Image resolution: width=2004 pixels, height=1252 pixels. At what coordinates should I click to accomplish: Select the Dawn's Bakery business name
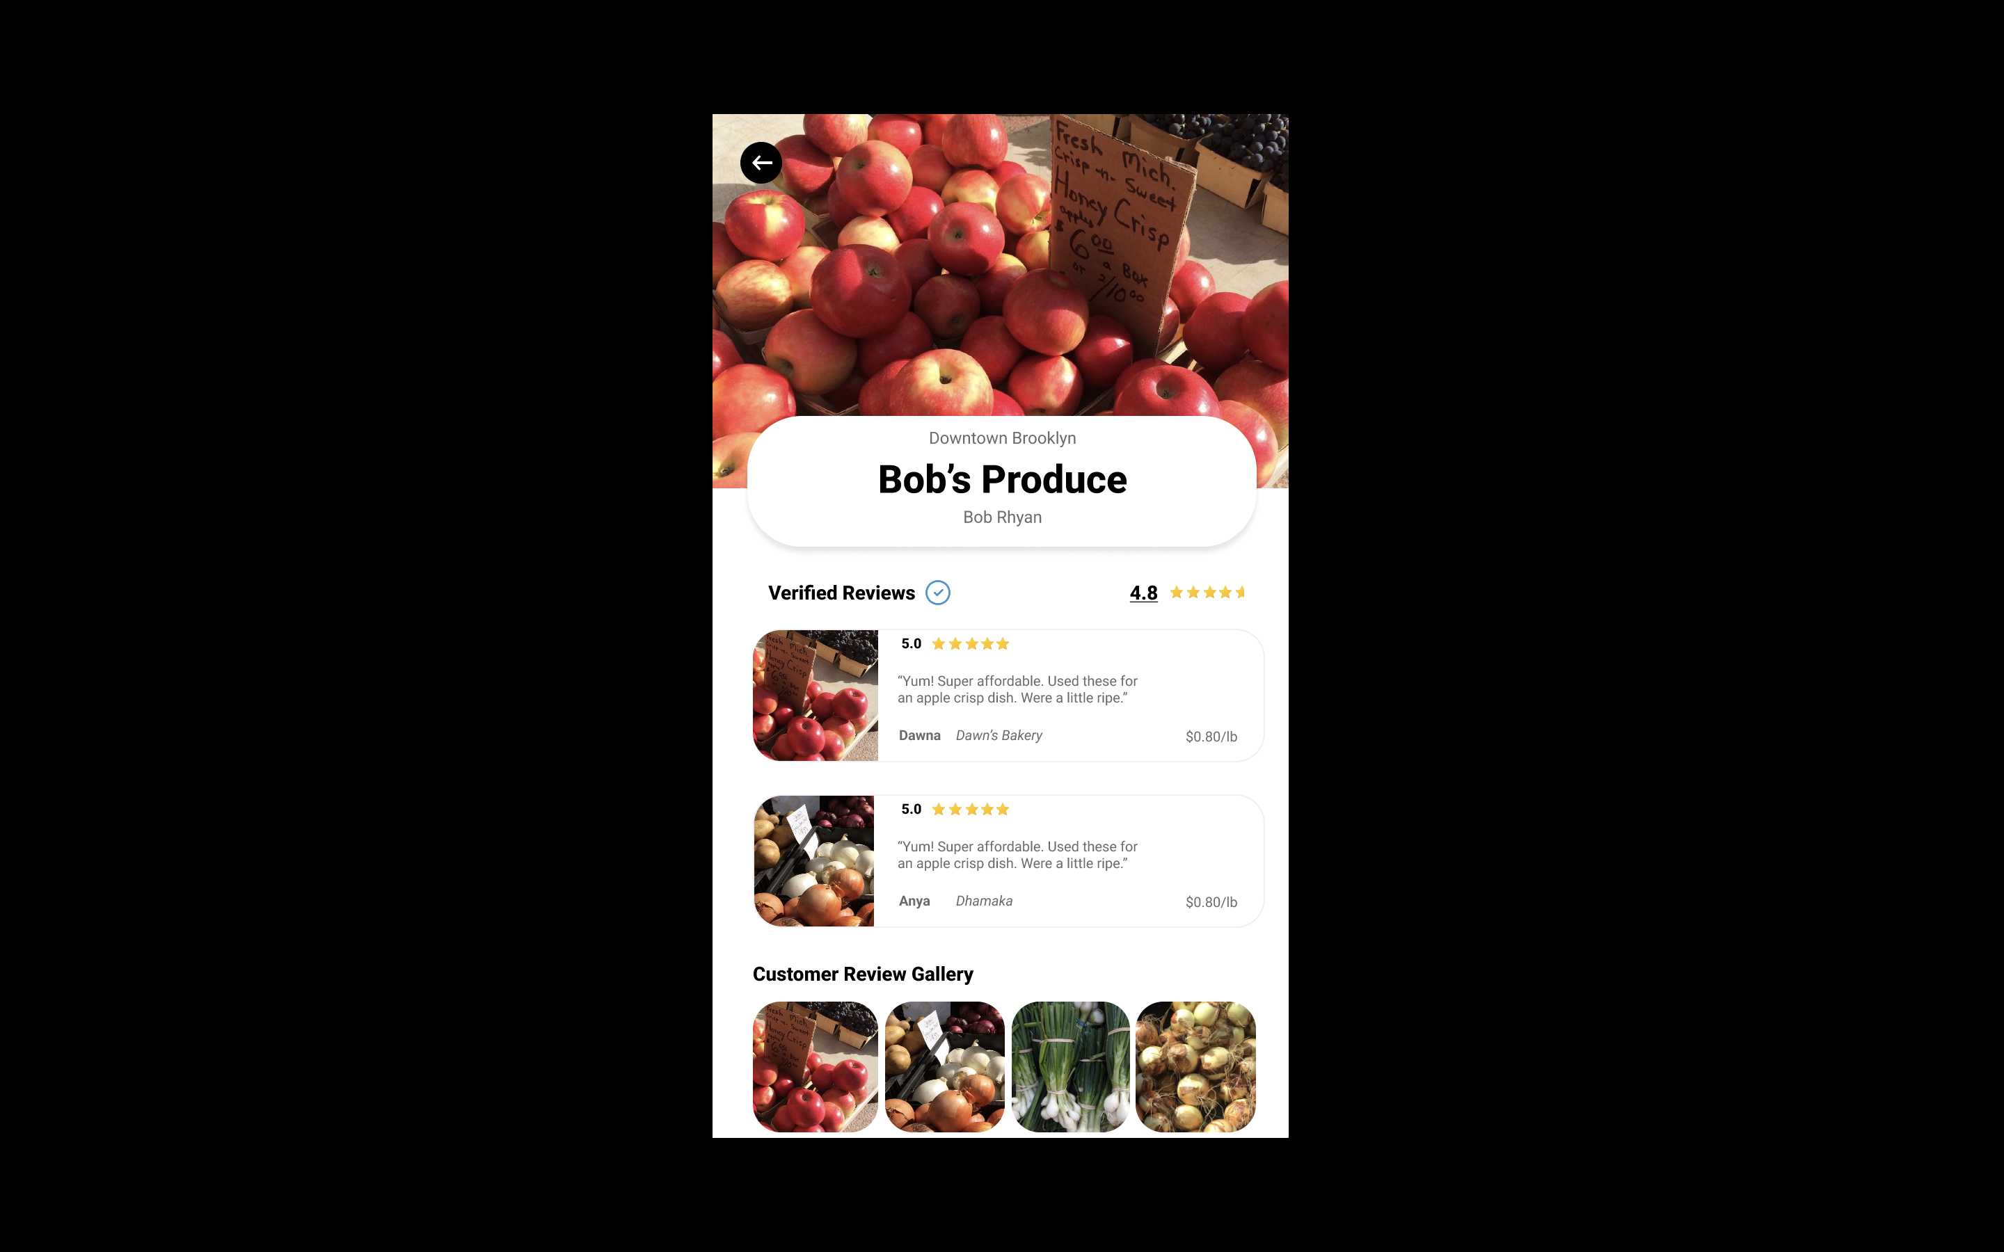click(x=999, y=735)
